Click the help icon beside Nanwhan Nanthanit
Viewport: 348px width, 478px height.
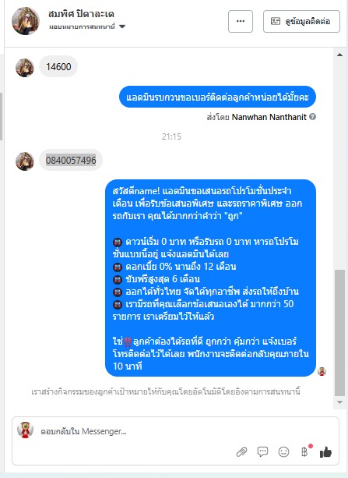click(x=312, y=117)
